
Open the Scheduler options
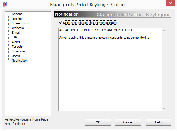[x=18, y=51]
